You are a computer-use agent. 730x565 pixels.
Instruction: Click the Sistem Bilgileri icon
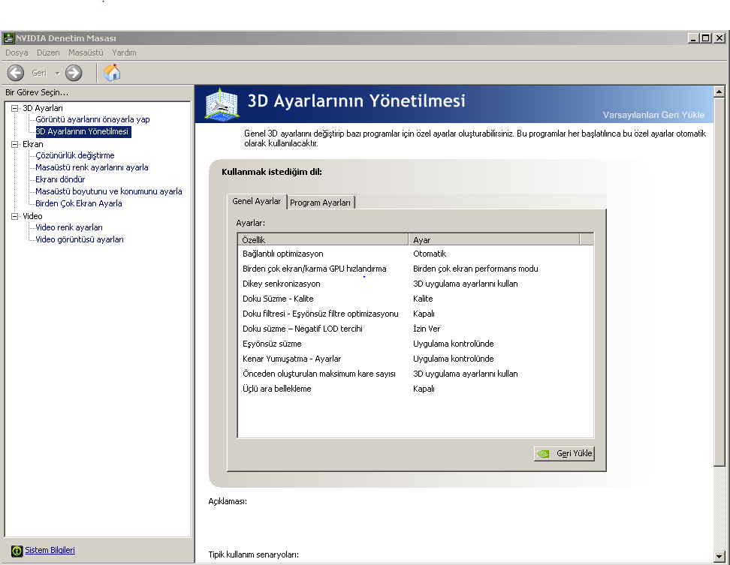coord(17,551)
